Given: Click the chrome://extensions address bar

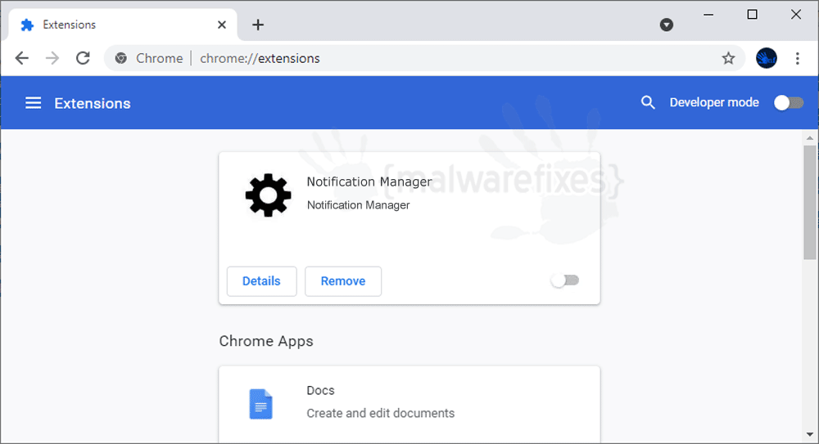Looking at the screenshot, I should (424, 58).
